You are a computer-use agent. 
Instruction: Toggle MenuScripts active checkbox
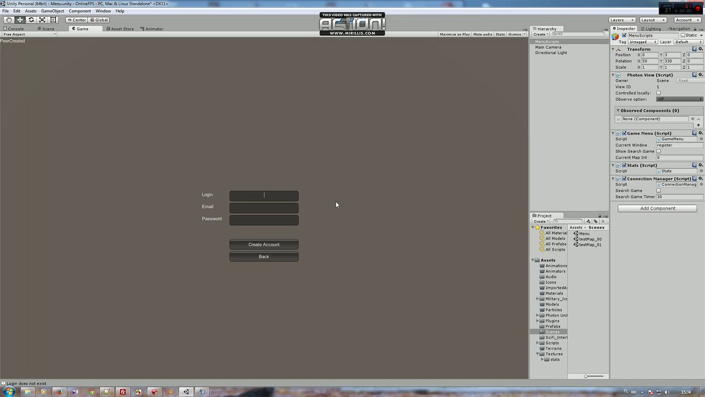pyautogui.click(x=624, y=35)
